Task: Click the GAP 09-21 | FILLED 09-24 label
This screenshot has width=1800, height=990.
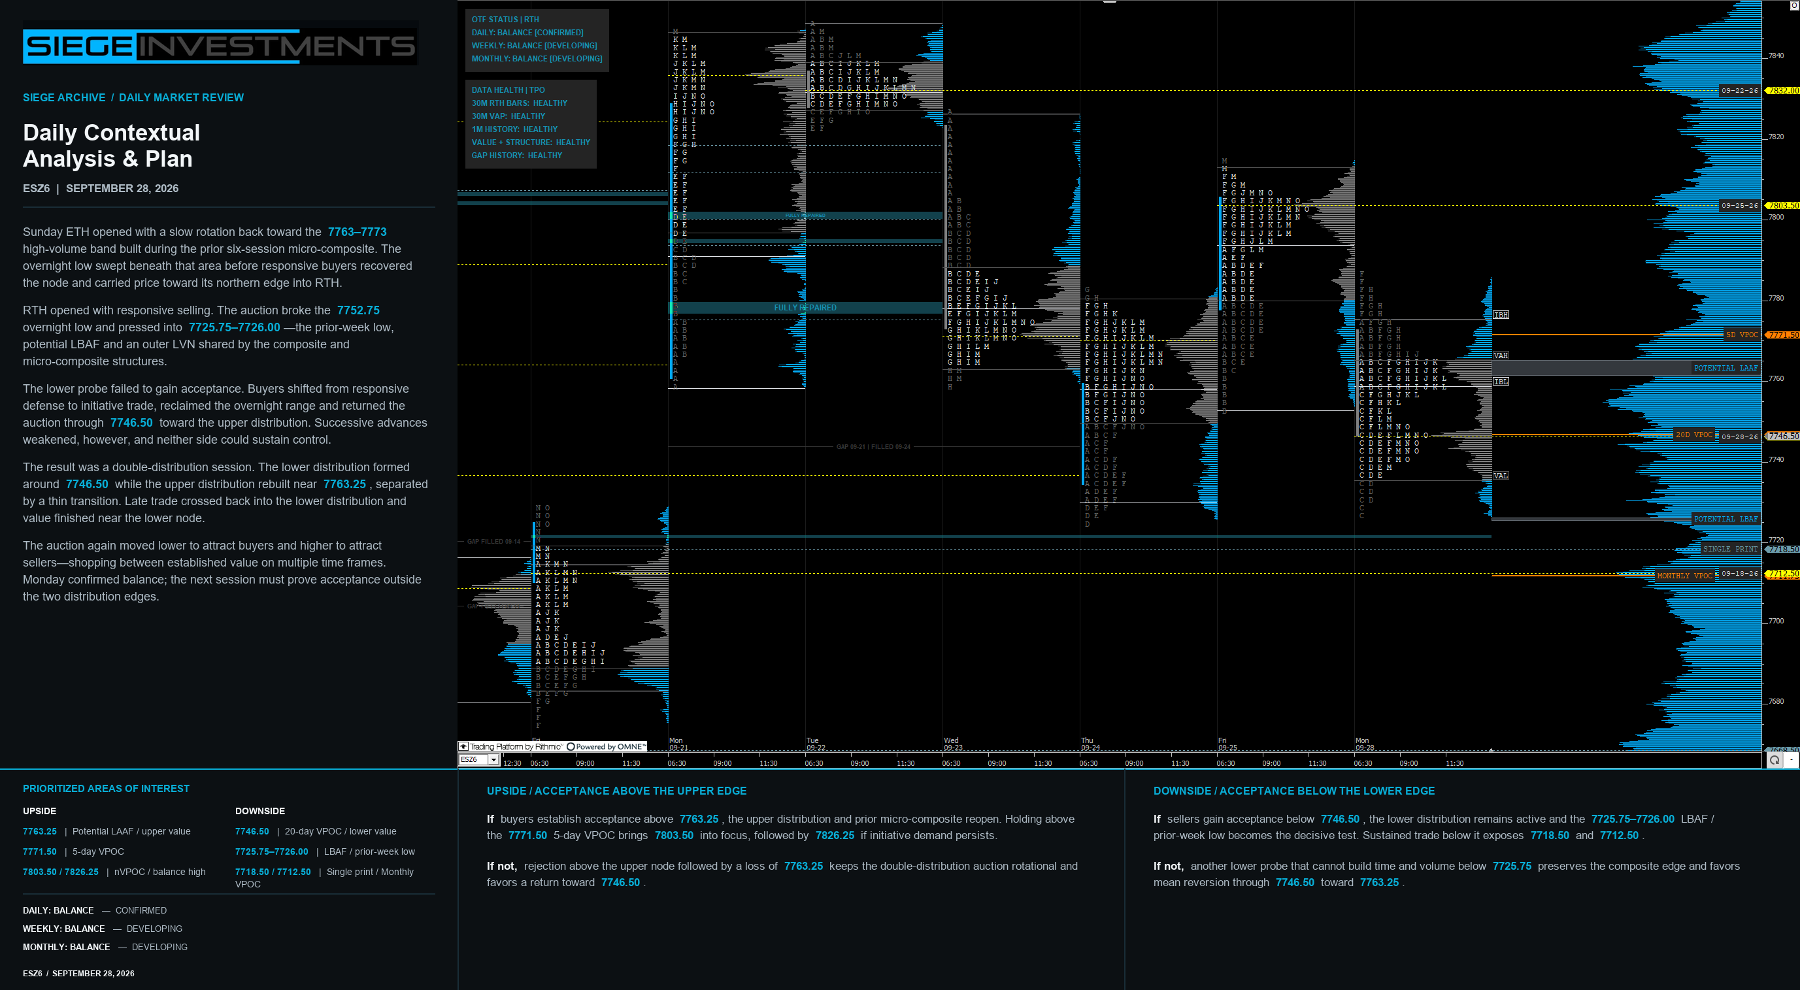Action: [873, 446]
